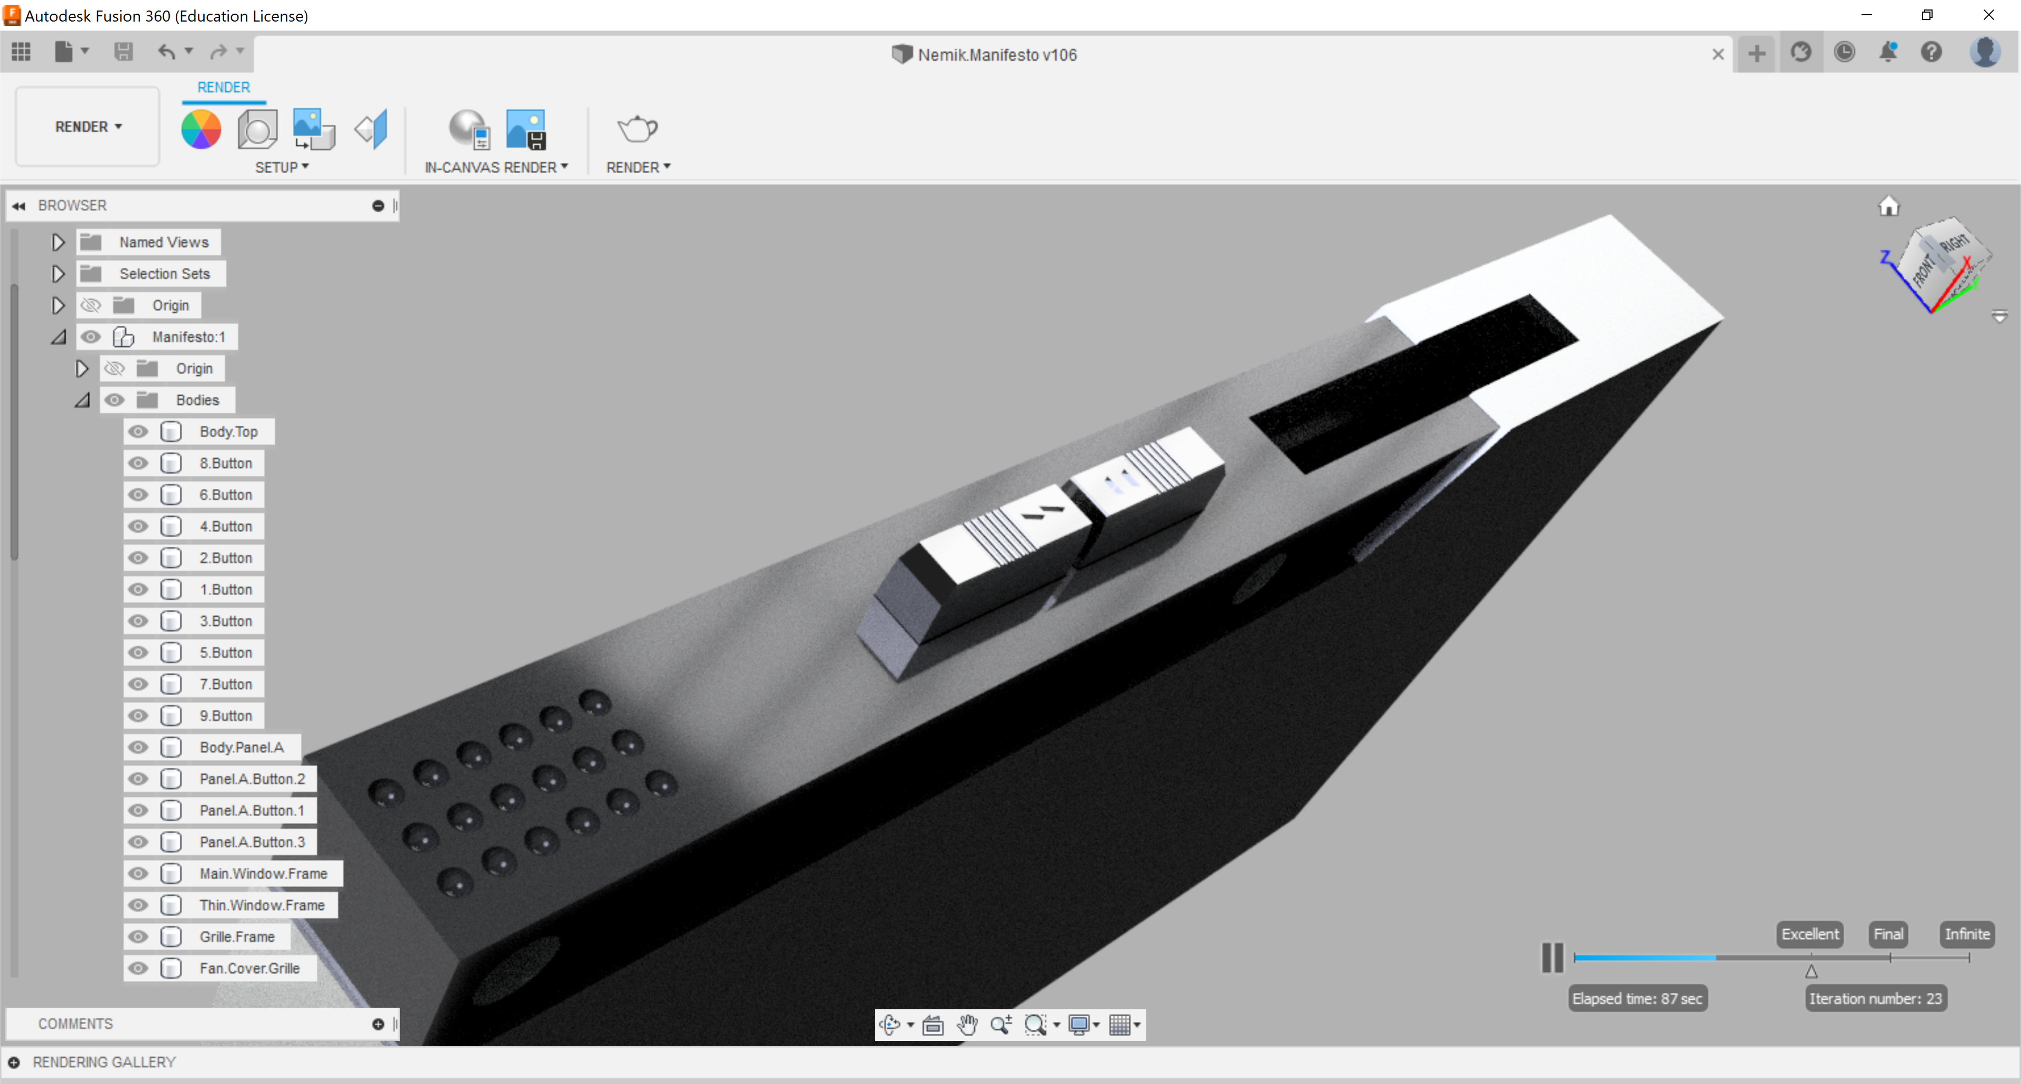Open the Decal tool
Image resolution: width=2021 pixels, height=1084 pixels.
314,129
